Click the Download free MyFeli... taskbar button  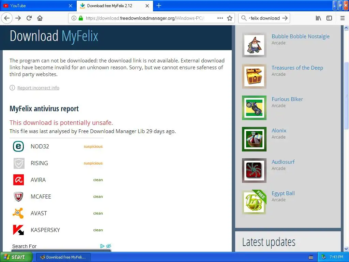point(63,257)
